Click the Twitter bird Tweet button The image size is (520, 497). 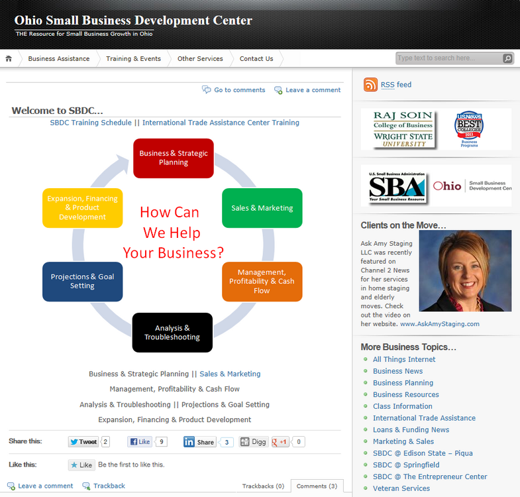pyautogui.click(x=83, y=441)
